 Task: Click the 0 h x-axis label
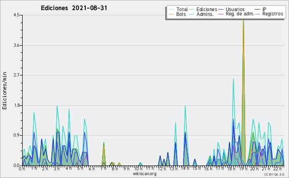click(x=22, y=168)
